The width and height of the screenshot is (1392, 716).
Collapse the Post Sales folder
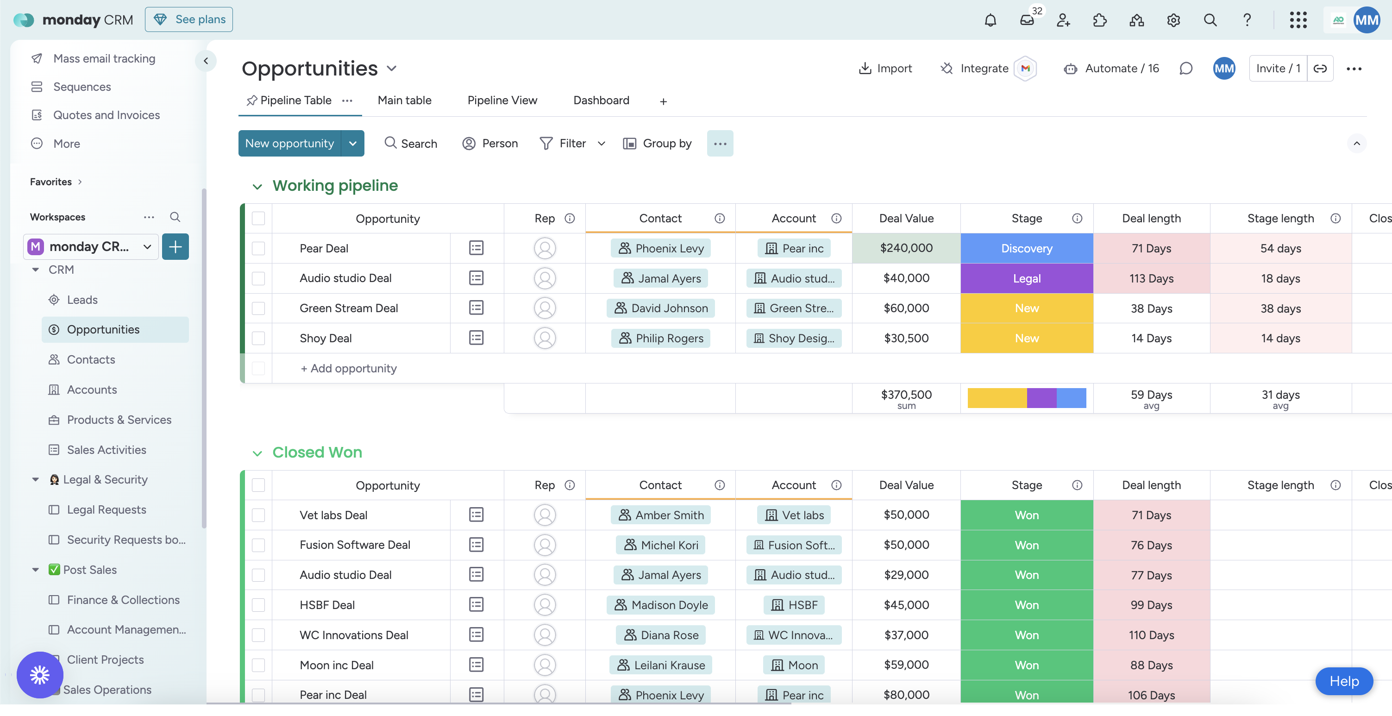pyautogui.click(x=36, y=570)
